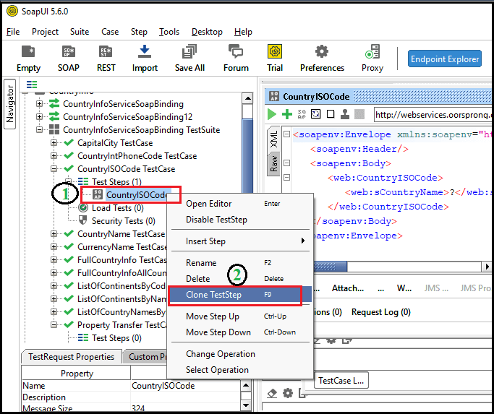
Task: Click the Endpoint Explorer button
Action: [x=445, y=59]
